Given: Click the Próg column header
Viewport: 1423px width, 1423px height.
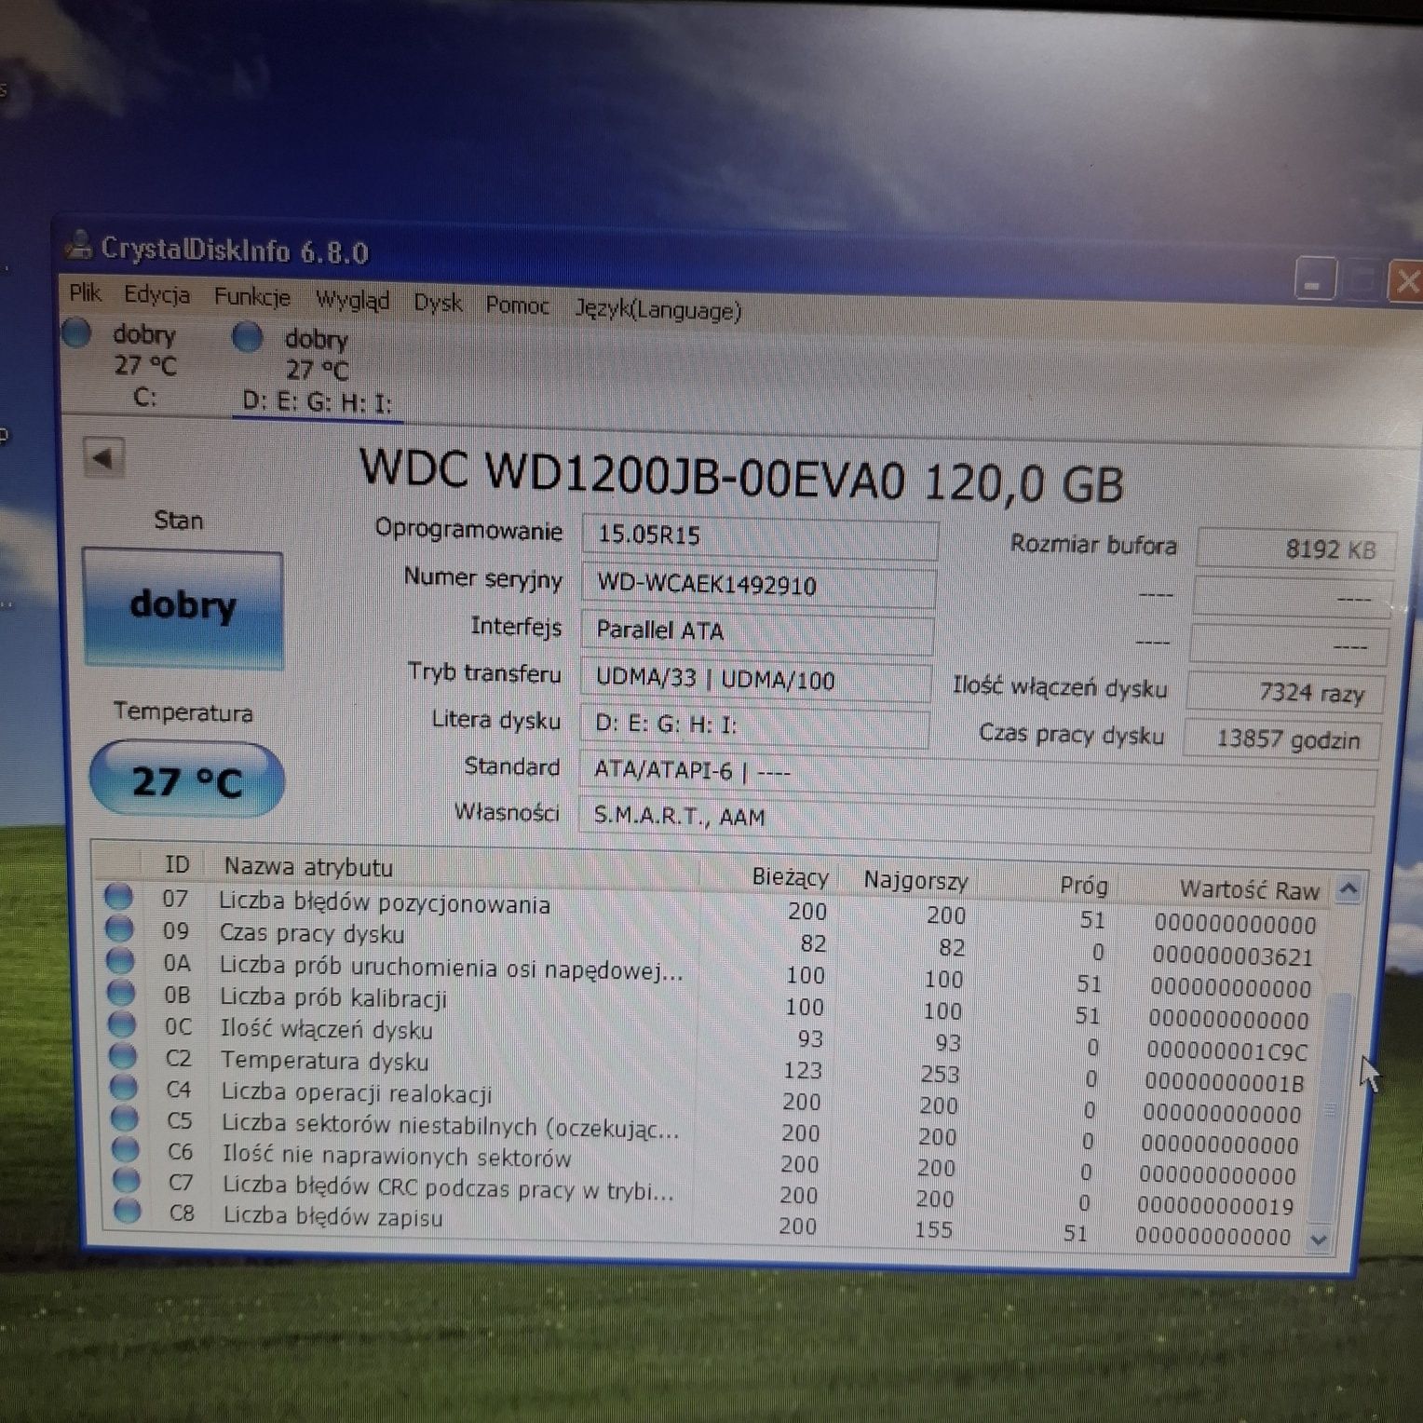Looking at the screenshot, I should pyautogui.click(x=1083, y=886).
